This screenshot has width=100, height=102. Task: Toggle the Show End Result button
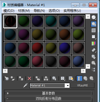coord(79,78)
